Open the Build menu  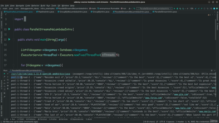(x=43, y=5)
